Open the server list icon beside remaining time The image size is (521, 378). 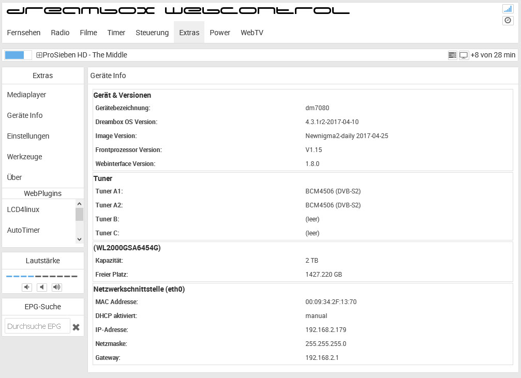[x=452, y=55]
